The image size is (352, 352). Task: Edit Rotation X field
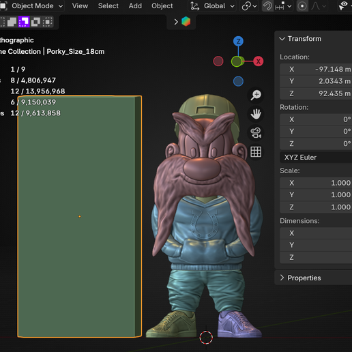pos(316,119)
